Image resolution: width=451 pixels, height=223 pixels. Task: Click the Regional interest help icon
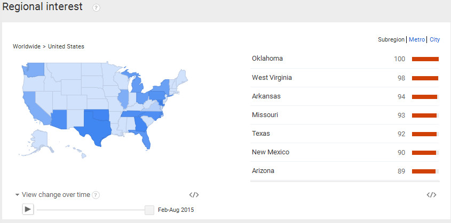pyautogui.click(x=97, y=8)
